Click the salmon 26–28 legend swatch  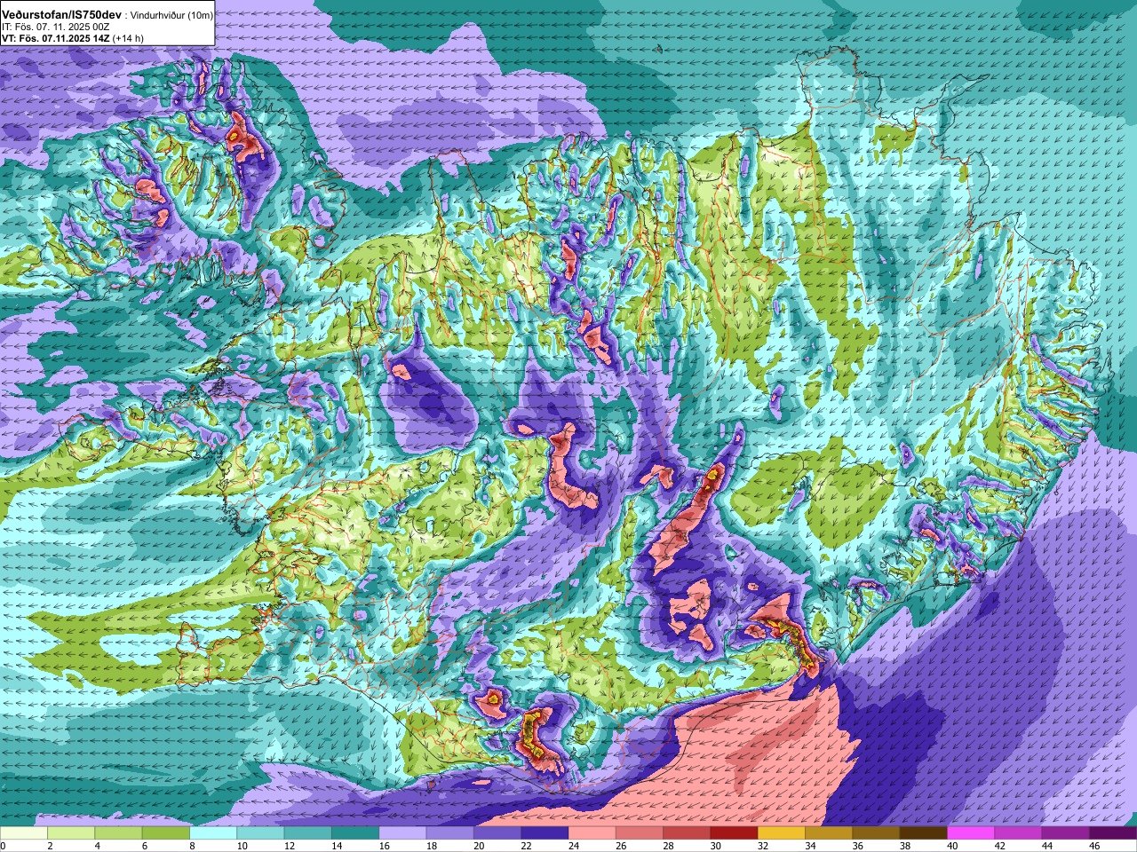tap(640, 834)
